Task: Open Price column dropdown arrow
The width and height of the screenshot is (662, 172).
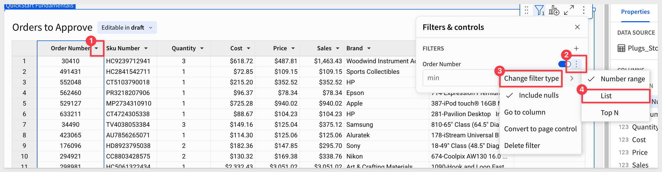Action: [x=293, y=48]
